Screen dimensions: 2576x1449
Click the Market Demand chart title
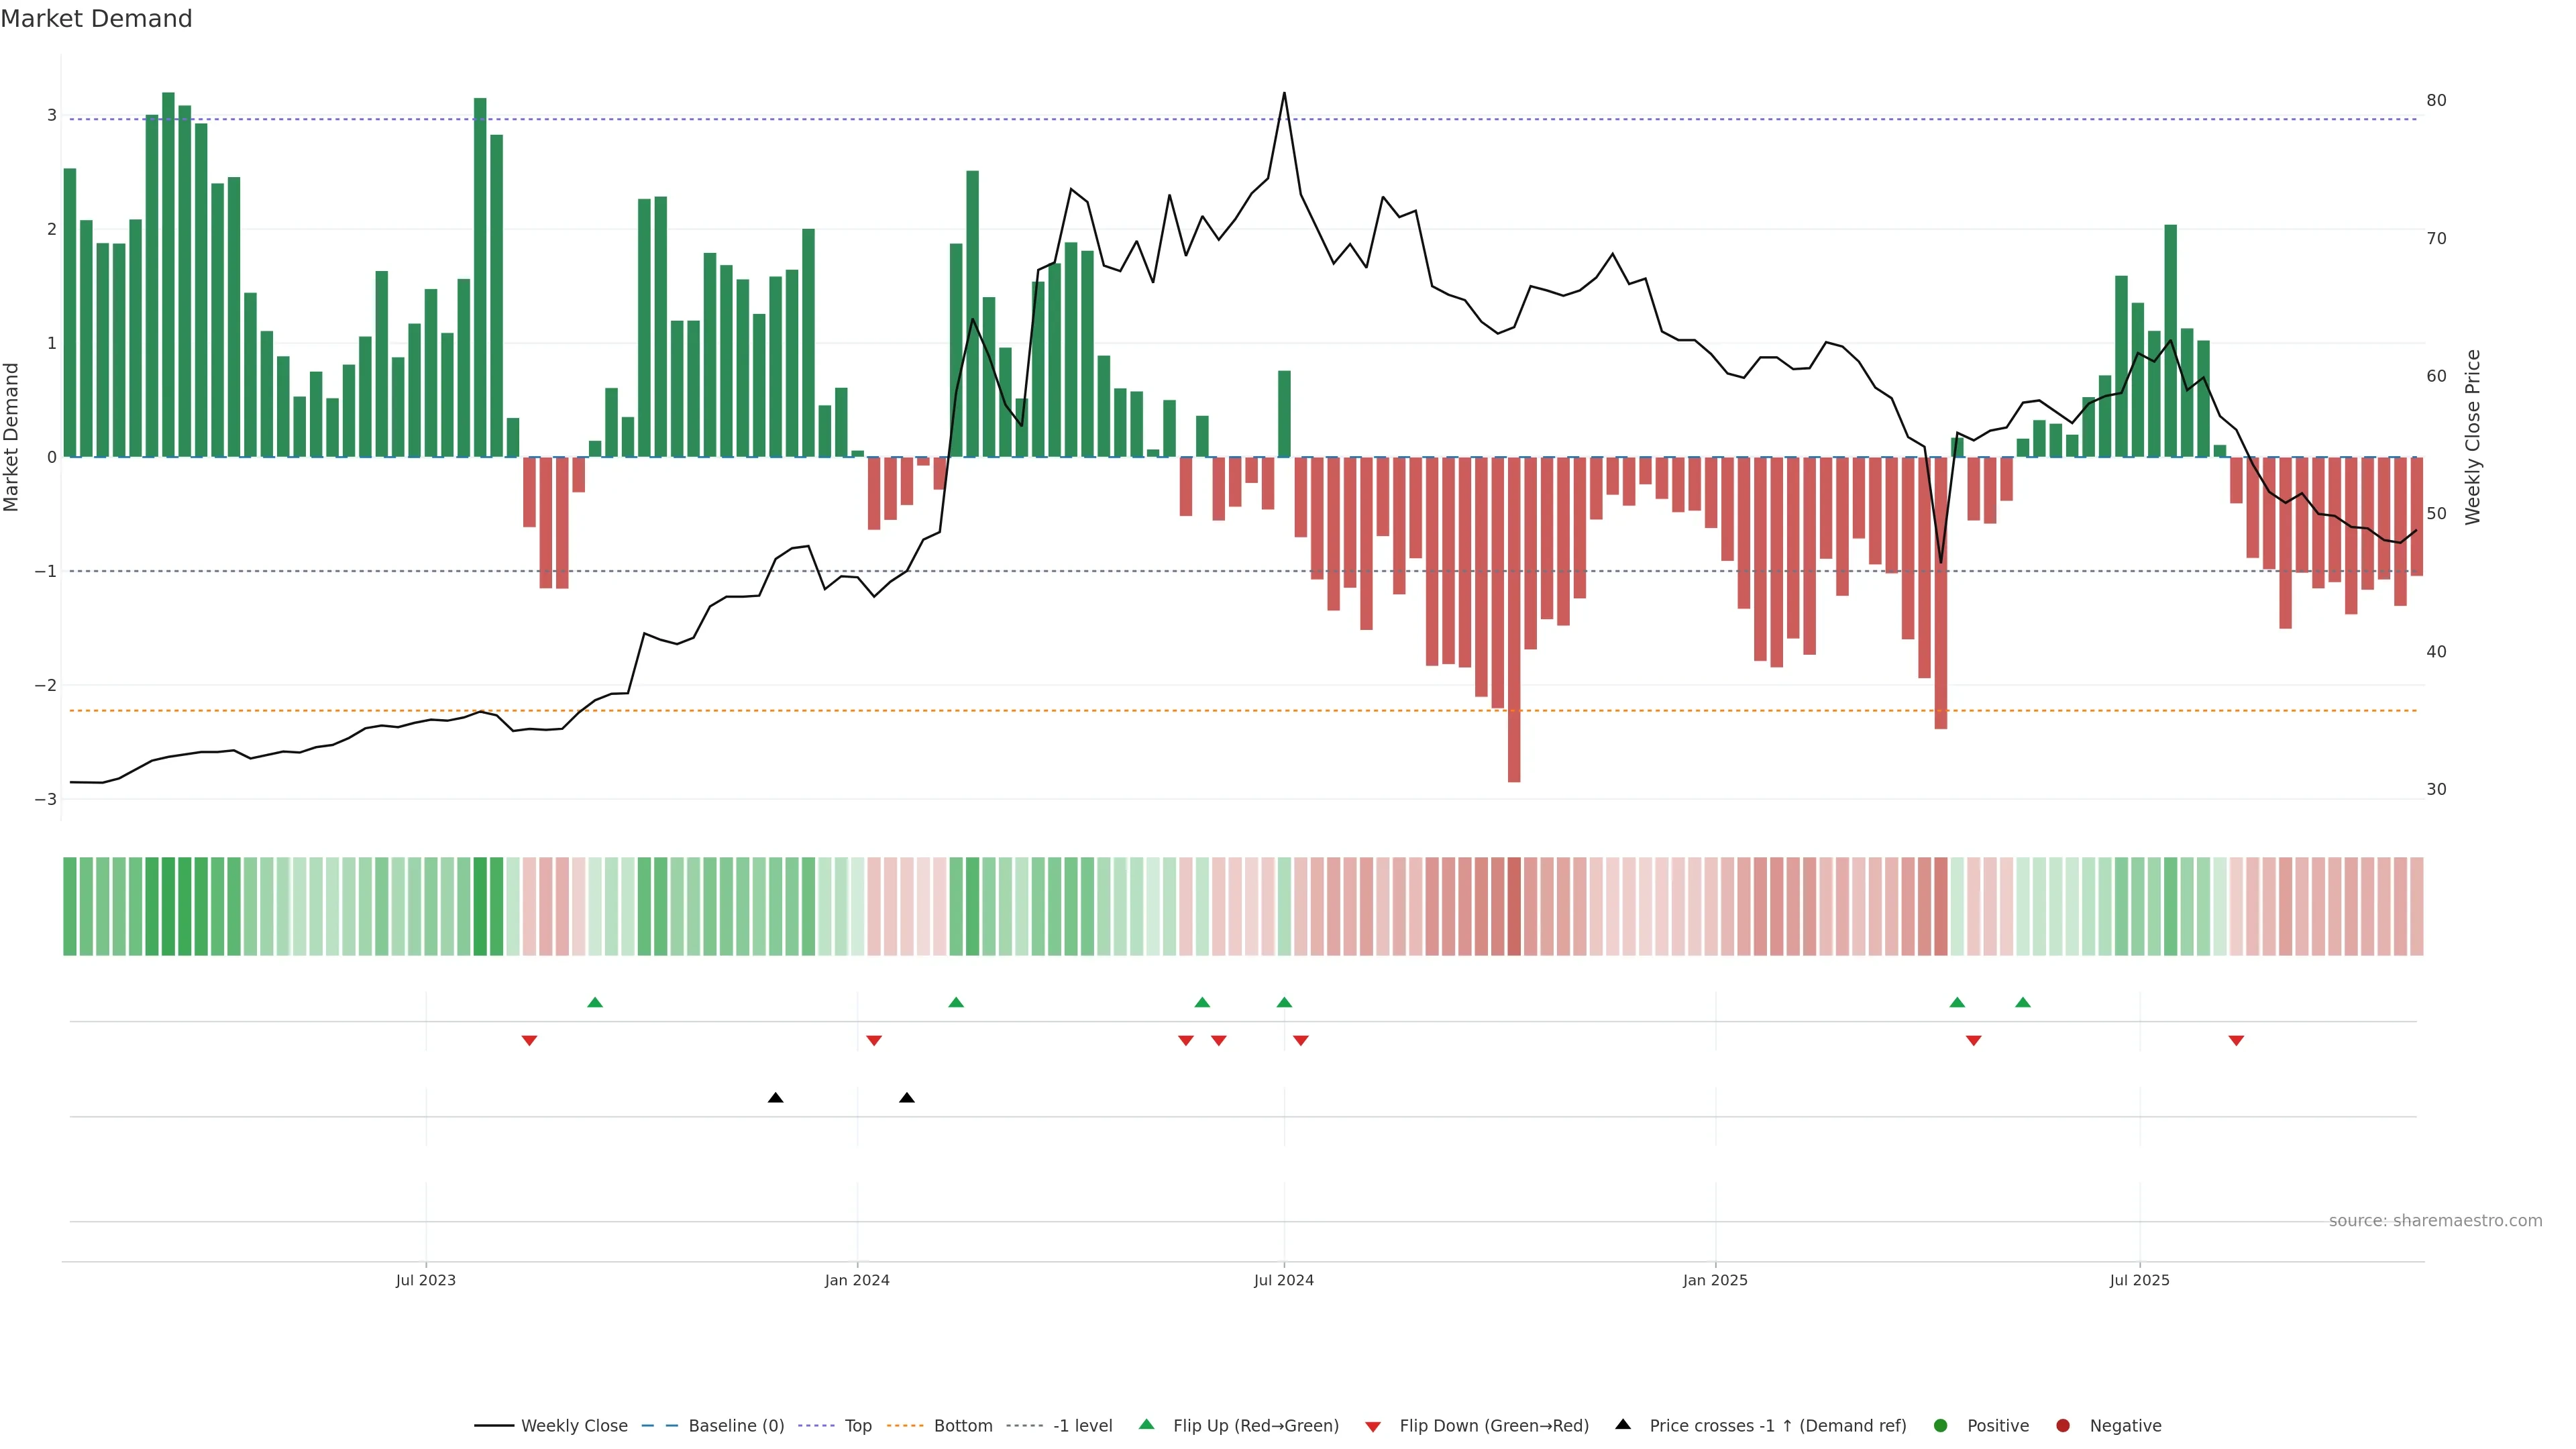[x=96, y=19]
